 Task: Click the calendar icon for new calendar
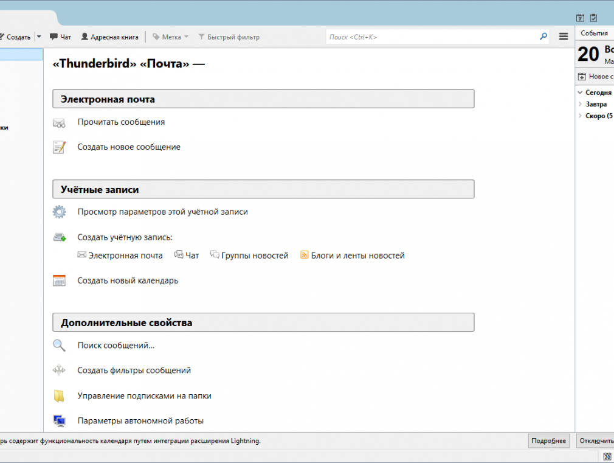pos(59,280)
